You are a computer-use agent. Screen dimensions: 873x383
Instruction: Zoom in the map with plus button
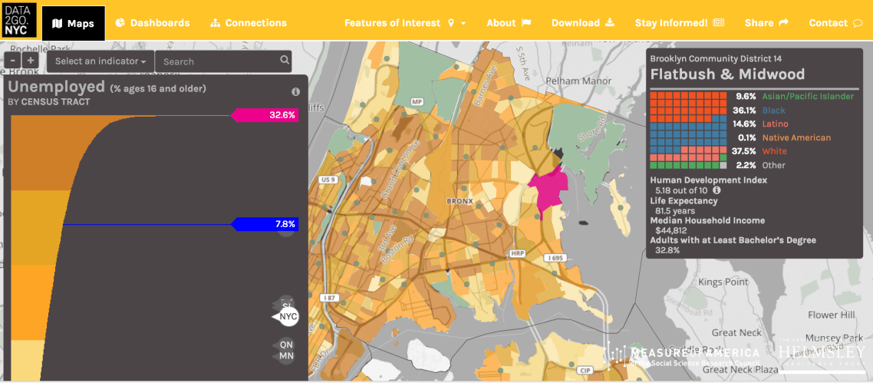pos(30,61)
